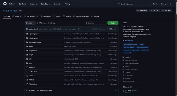Switch to the Issues tab

tap(17, 16)
